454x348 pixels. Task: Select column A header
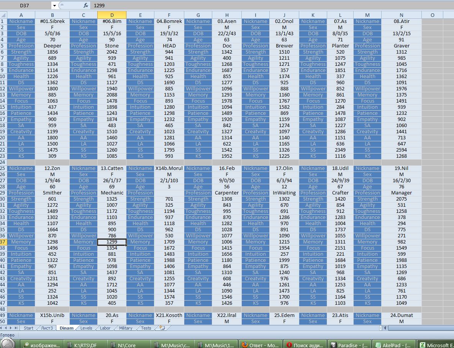[x=21, y=15]
